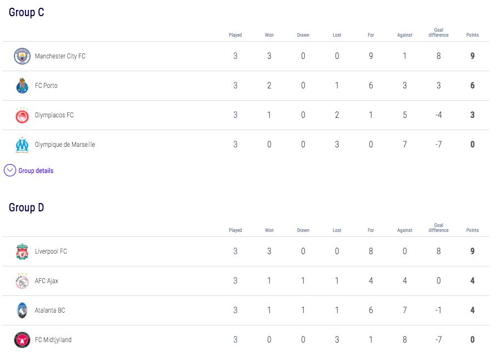This screenshot has height=356, width=496.
Task: Open the Liverpool FC team link
Action: pyautogui.click(x=51, y=251)
